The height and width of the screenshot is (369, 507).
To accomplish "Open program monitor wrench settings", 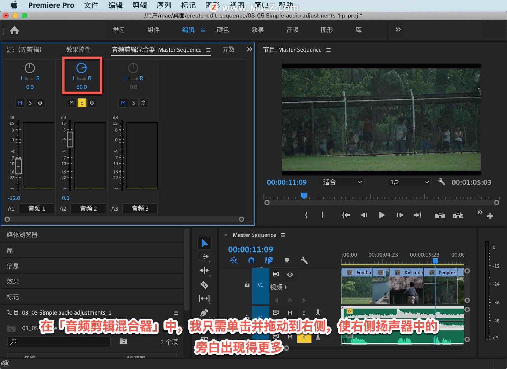I will pos(442,182).
